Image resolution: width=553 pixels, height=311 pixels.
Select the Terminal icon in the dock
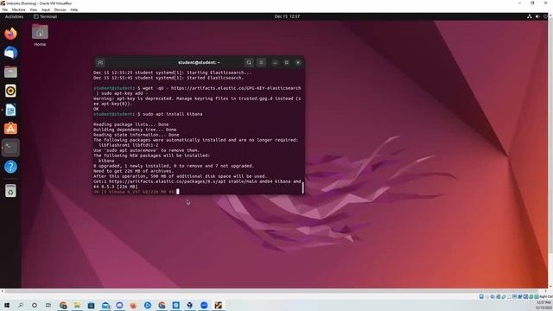[10, 148]
